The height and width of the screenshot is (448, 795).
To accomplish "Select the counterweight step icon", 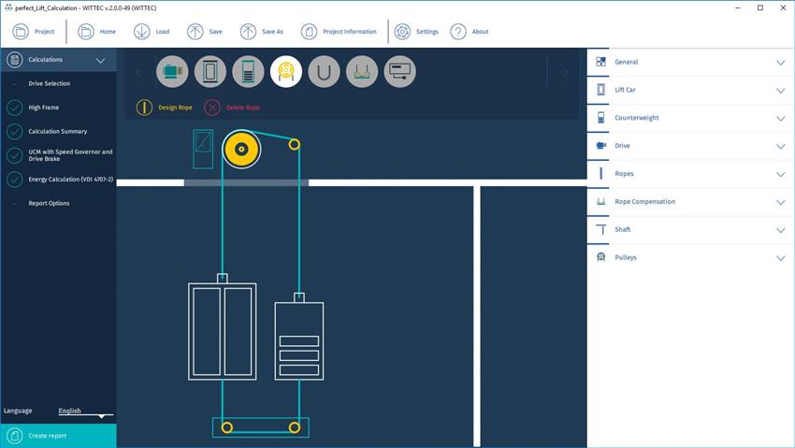I will 248,71.
